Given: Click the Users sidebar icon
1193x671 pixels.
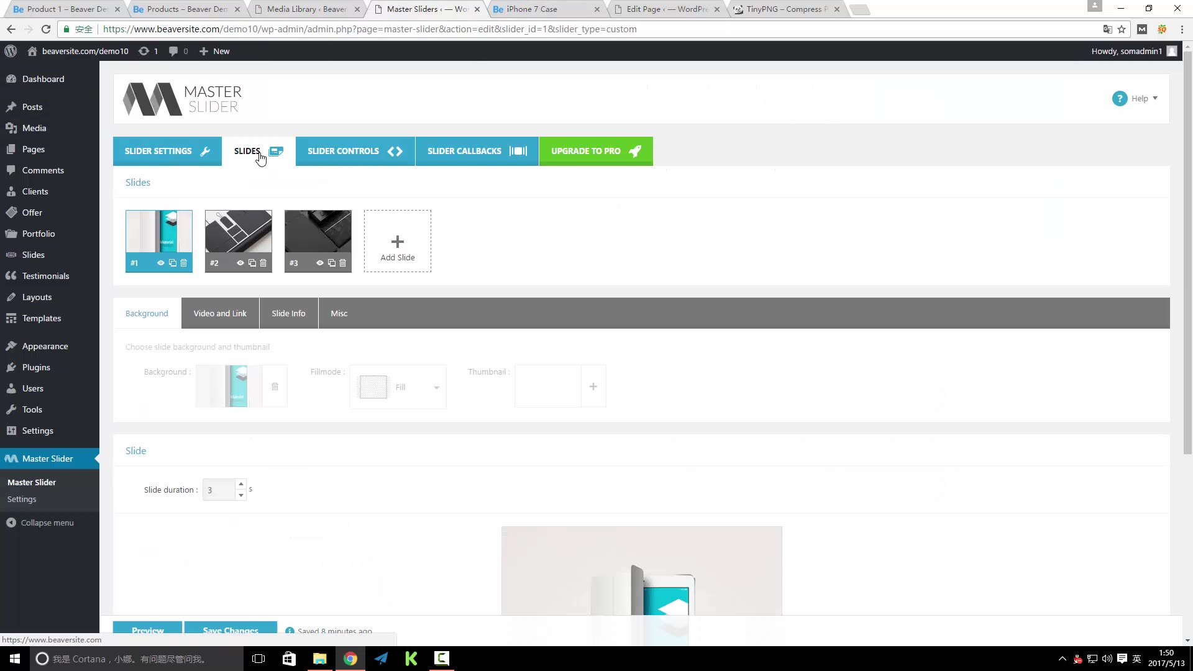Looking at the screenshot, I should 11,388.
